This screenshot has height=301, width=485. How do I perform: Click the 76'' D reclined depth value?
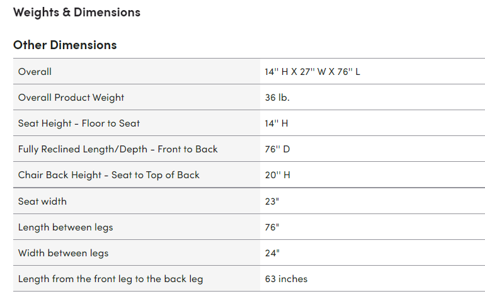277,149
